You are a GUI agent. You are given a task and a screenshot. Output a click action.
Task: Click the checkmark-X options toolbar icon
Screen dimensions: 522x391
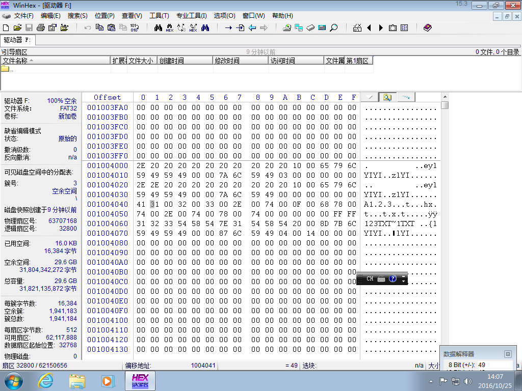tap(357, 27)
